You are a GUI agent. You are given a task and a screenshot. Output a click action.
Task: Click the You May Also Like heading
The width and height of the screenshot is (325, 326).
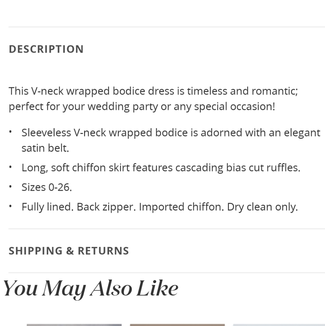click(91, 289)
